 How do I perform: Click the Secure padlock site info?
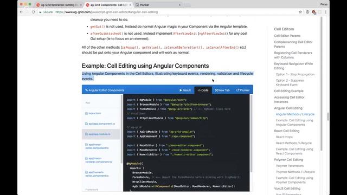pyautogui.click(x=46, y=12)
